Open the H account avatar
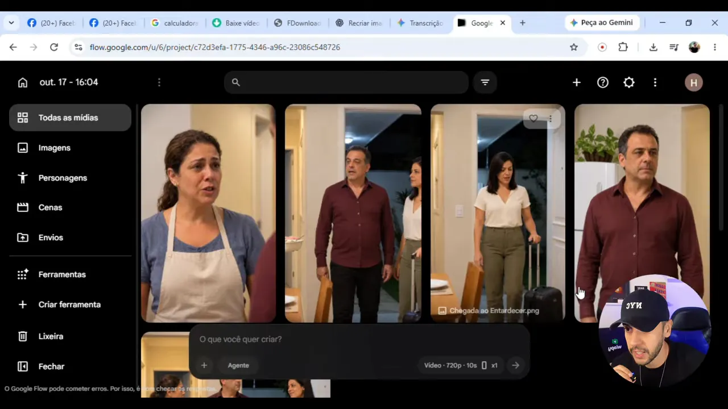 [694, 82]
